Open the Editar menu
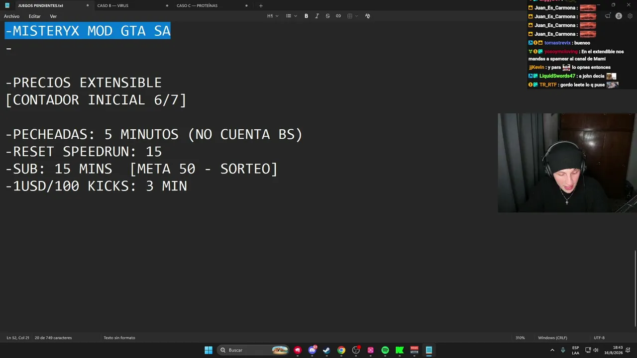 pyautogui.click(x=34, y=16)
